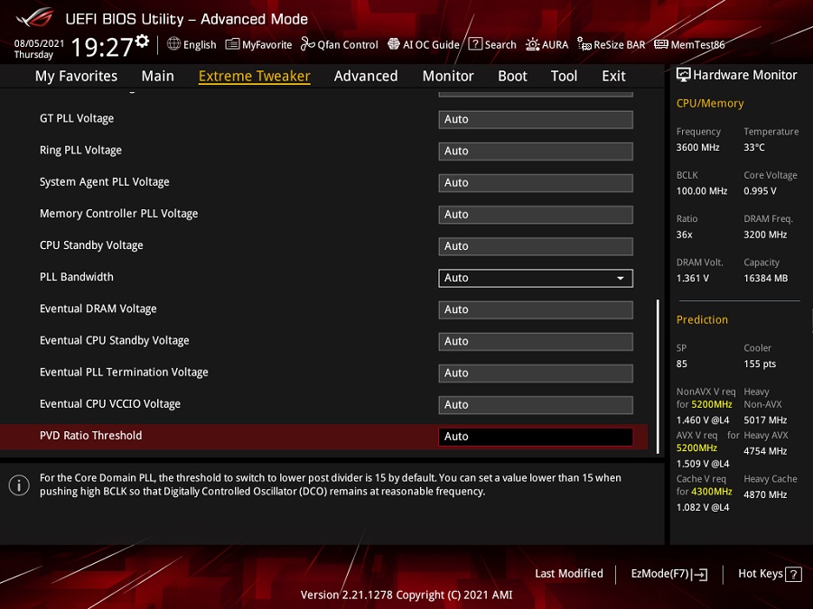This screenshot has width=813, height=609.
Task: Switch to the Boot tab
Action: coord(512,76)
